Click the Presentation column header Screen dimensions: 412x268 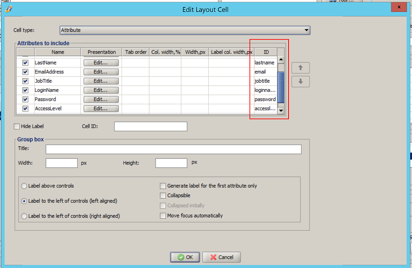click(x=101, y=52)
